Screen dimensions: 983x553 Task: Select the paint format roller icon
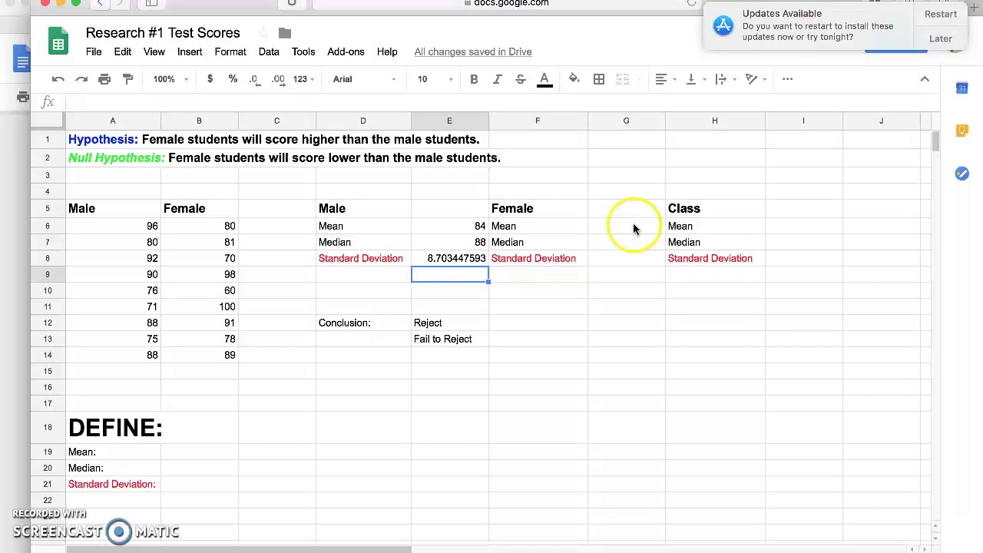128,79
